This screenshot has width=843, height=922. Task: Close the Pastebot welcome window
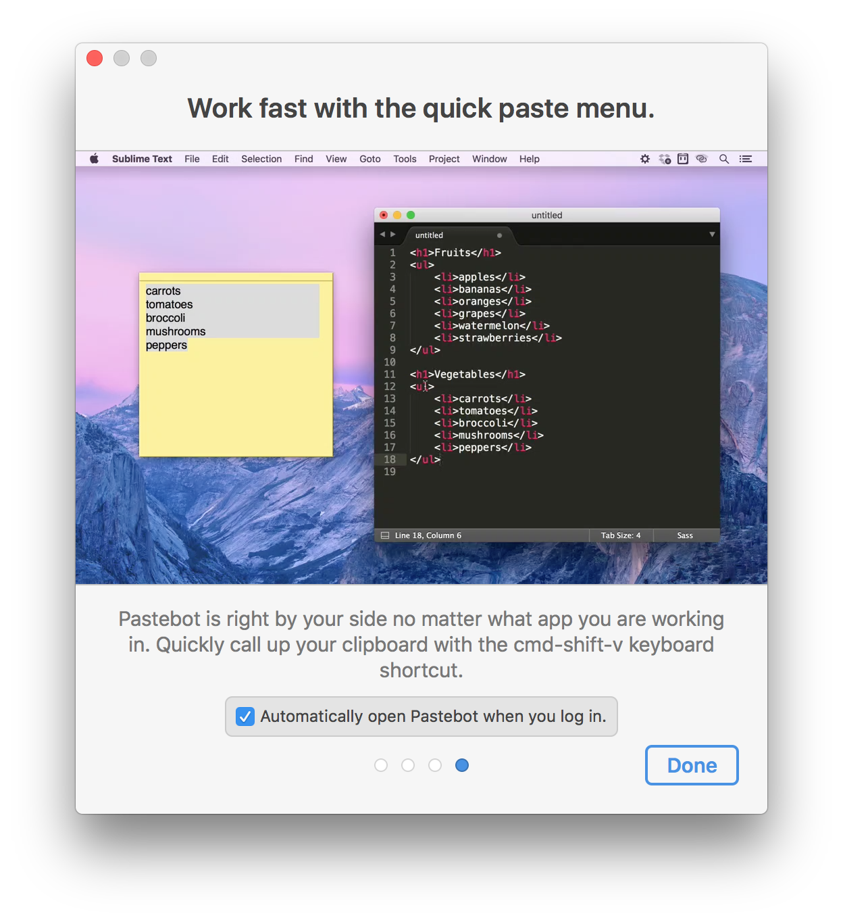coord(95,58)
